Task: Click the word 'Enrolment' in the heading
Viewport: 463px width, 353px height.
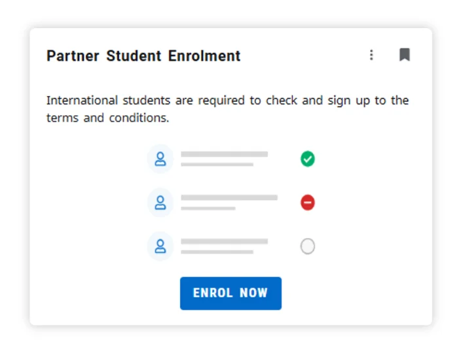Action: [204, 56]
